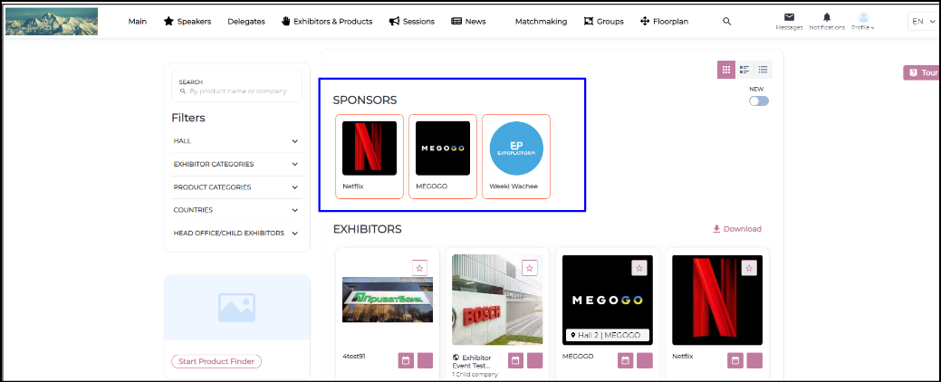Viewport: 941px width, 382px height.
Task: Expand HEAD OFFICE/CHILD EXHIBITORS filter
Action: 235,234
